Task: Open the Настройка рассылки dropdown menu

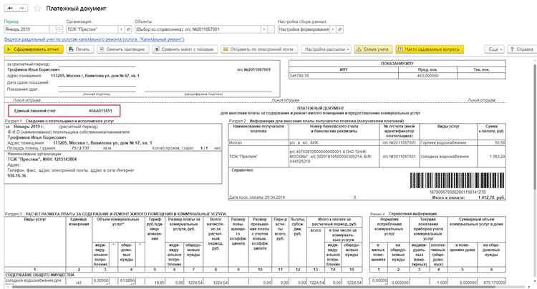Action: point(326,49)
